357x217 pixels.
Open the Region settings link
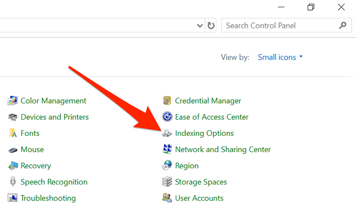[x=187, y=166]
